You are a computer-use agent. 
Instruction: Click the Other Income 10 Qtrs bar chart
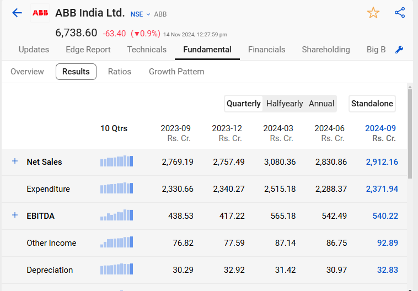(x=116, y=242)
